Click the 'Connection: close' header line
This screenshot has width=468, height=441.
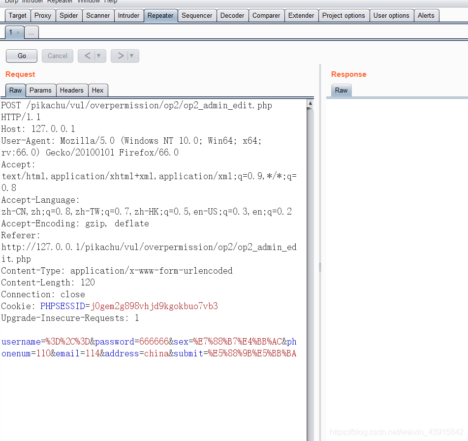(x=43, y=294)
